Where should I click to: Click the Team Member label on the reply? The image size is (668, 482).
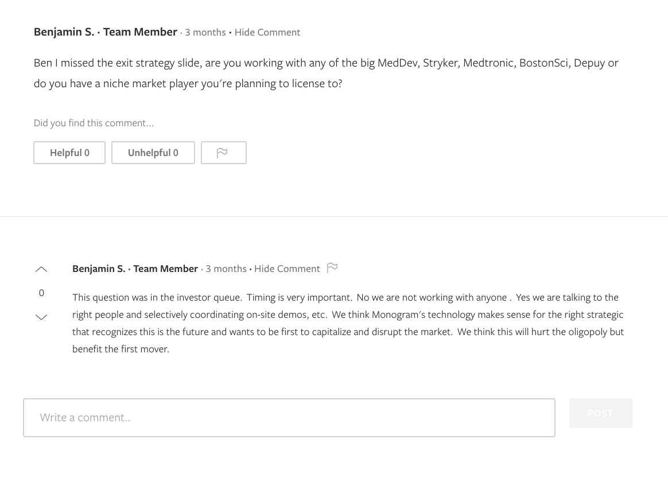(165, 269)
